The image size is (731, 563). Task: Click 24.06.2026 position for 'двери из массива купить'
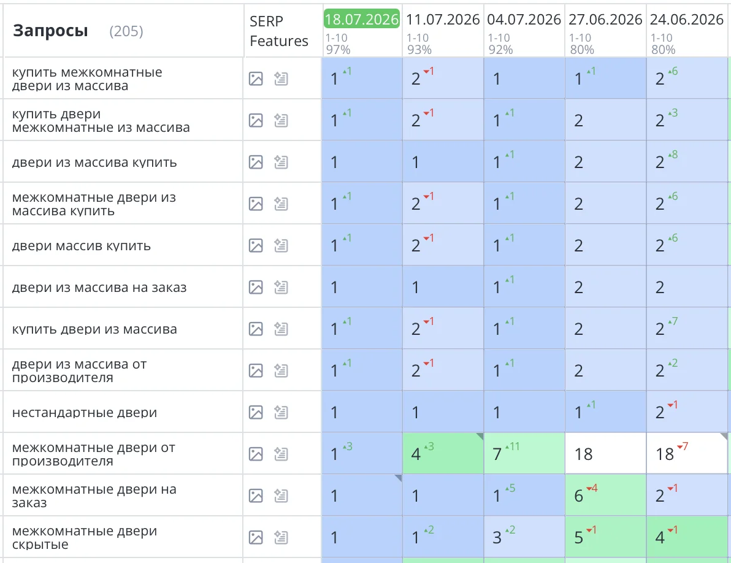coord(687,161)
